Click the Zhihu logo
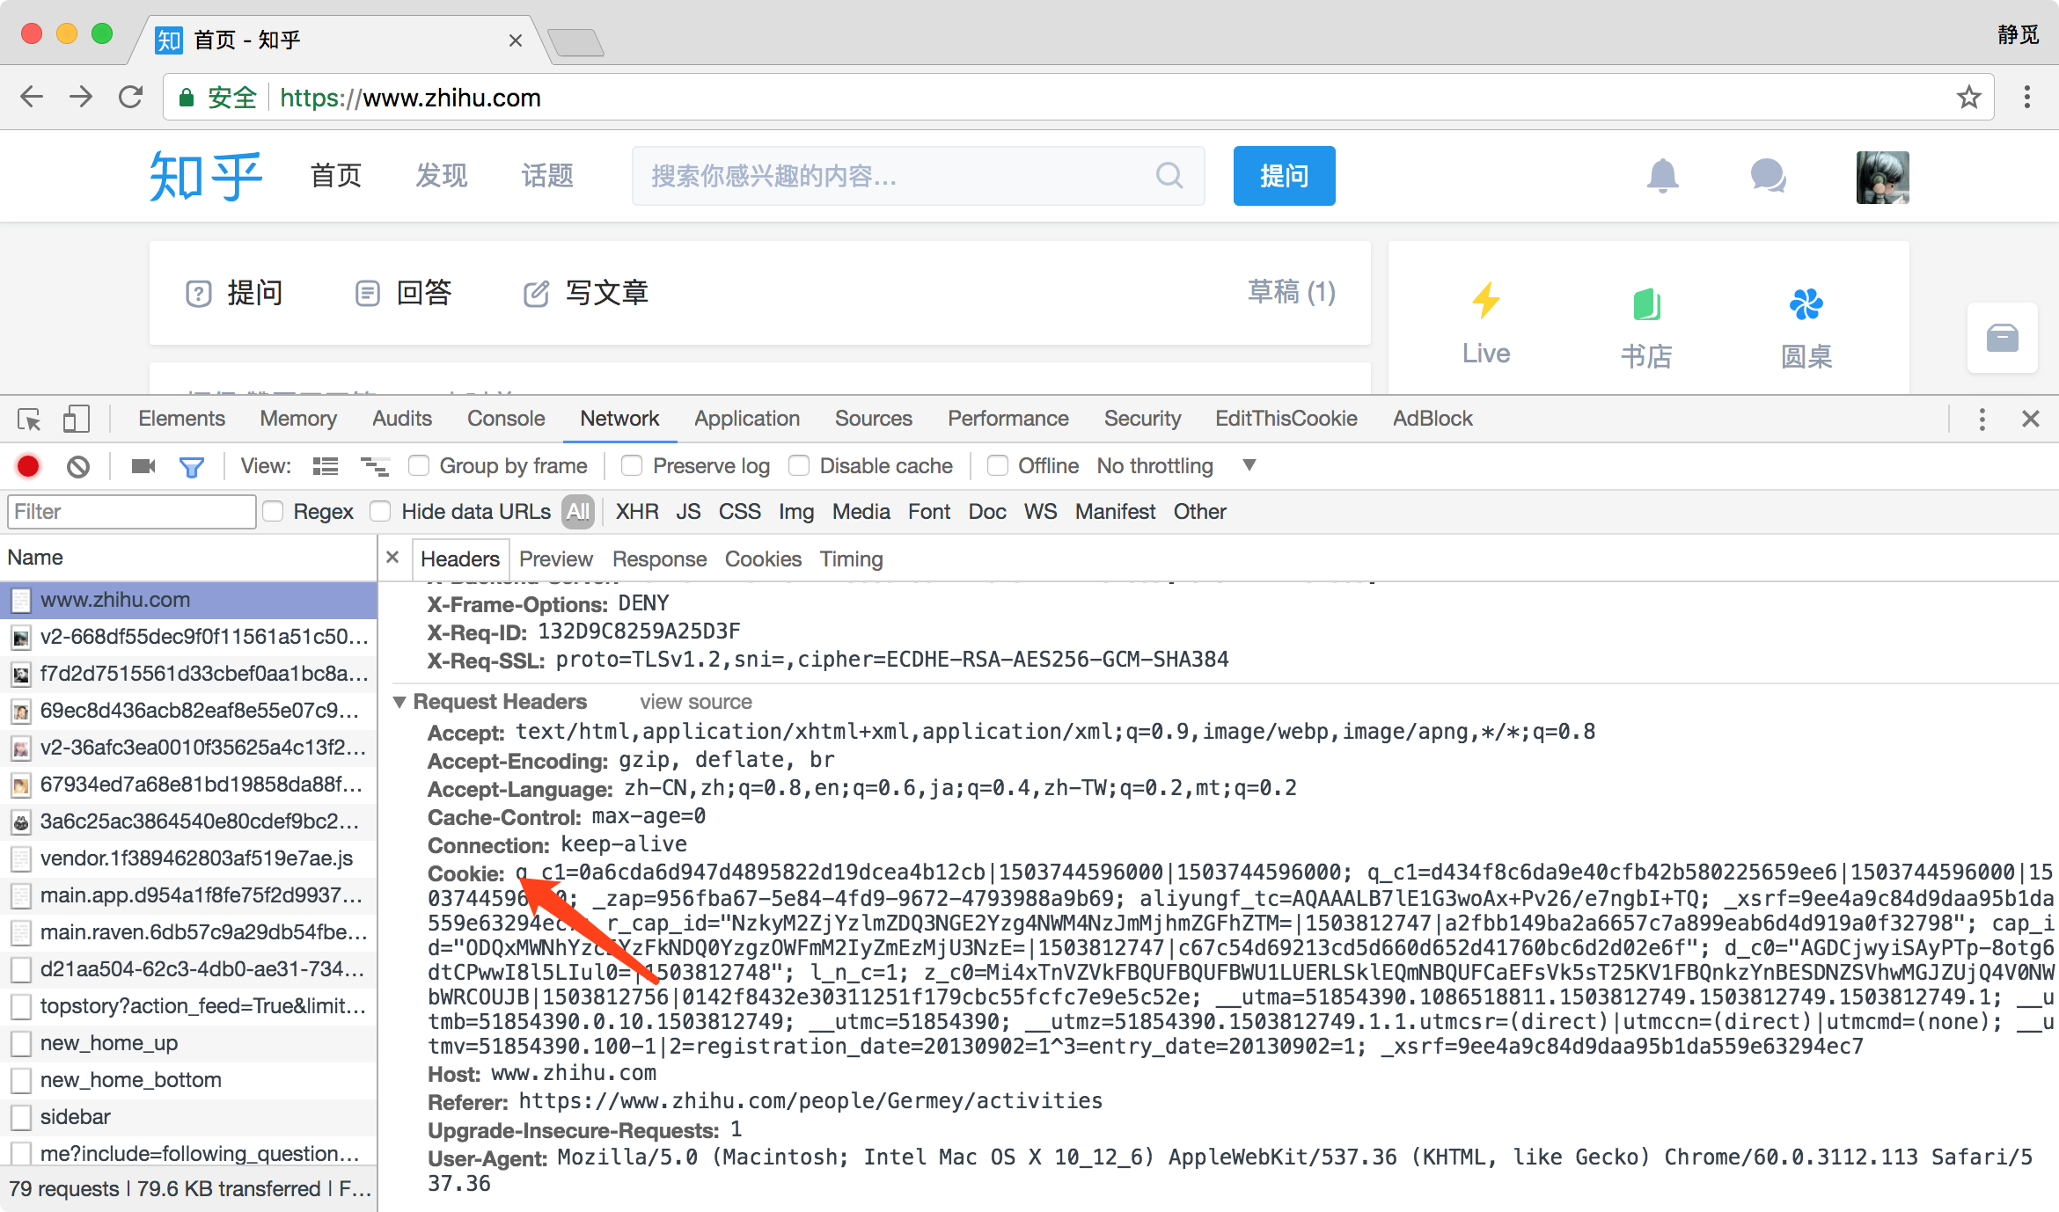Viewport: 2059px width, 1212px height. pos(206,176)
